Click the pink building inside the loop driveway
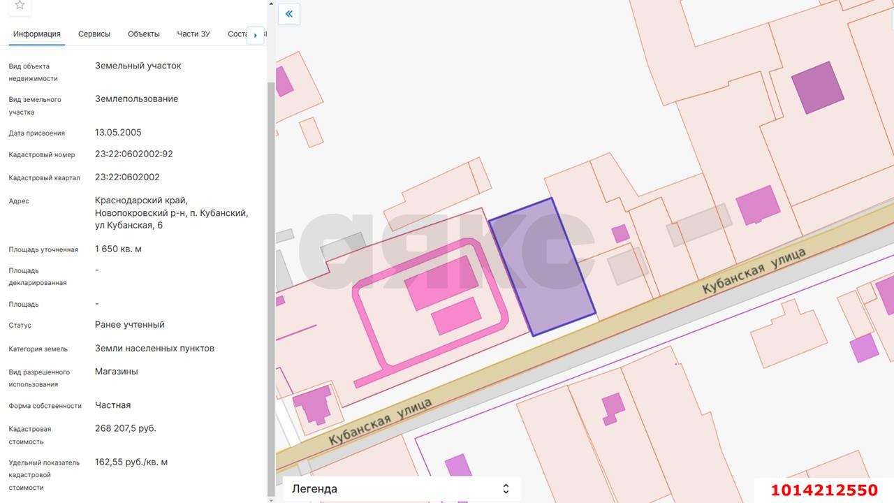This screenshot has height=503, width=894. [x=441, y=283]
